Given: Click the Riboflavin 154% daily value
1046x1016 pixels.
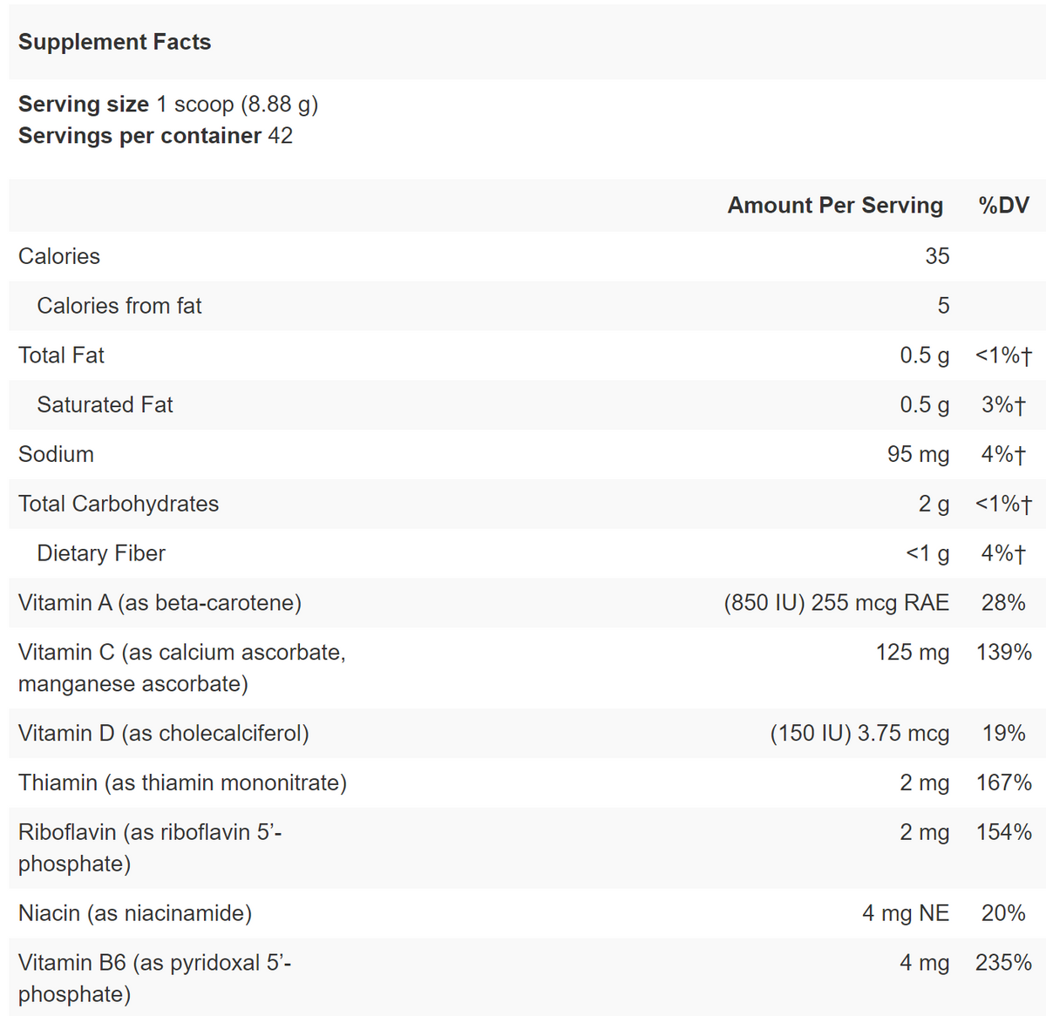Looking at the screenshot, I should coord(1003,832).
